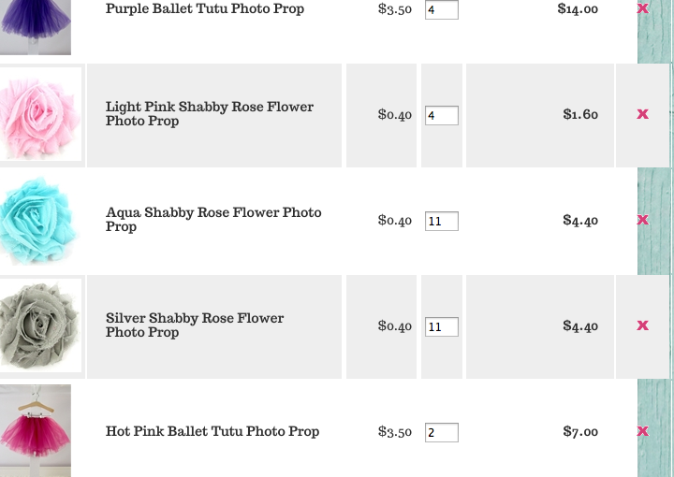Image resolution: width=674 pixels, height=477 pixels.
Task: Delete Hot Pink Ballet Tutu from cart
Action: [642, 431]
